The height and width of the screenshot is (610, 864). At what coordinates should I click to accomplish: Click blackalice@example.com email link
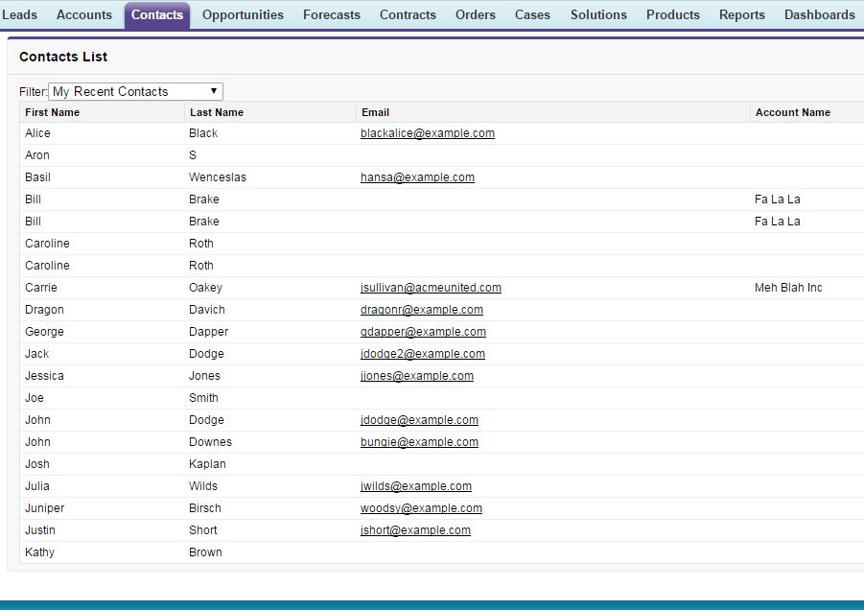(x=427, y=133)
